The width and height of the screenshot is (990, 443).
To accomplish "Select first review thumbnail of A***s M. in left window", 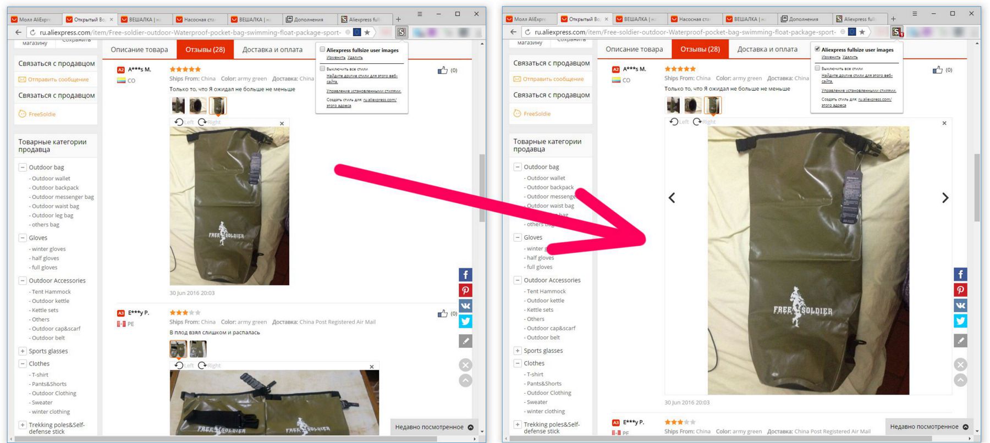I will 178,105.
